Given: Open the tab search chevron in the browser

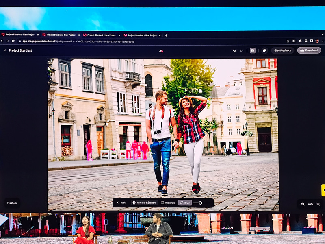Looking at the screenshot, I should (x=323, y=35).
